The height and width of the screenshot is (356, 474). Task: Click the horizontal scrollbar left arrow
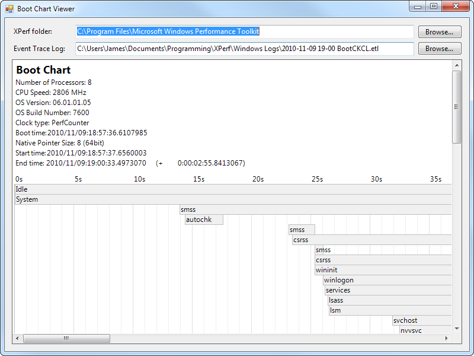[18, 338]
